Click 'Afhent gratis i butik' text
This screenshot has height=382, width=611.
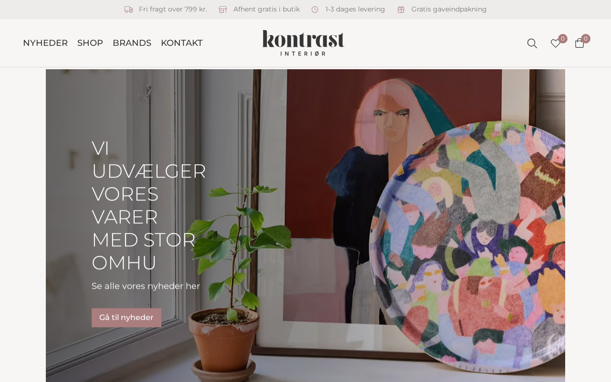pos(266,9)
